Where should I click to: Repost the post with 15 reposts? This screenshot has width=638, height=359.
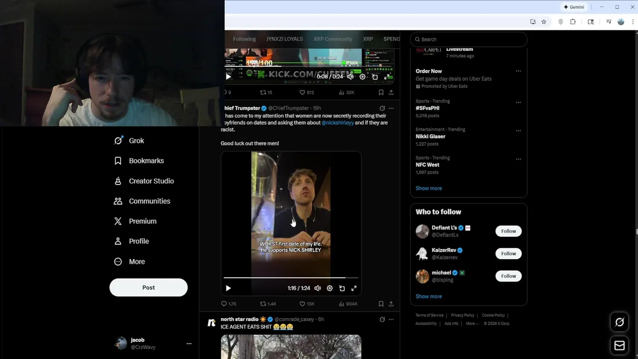tap(266, 92)
